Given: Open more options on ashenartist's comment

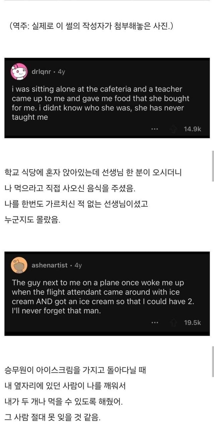Looking at the screenshot, I should click(x=154, y=323).
